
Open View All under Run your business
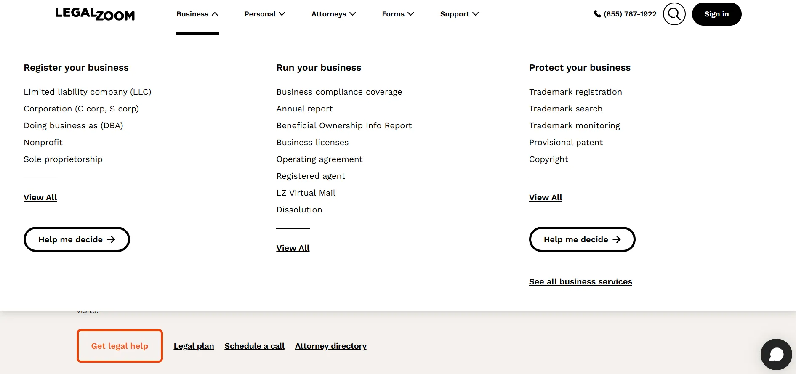point(293,248)
